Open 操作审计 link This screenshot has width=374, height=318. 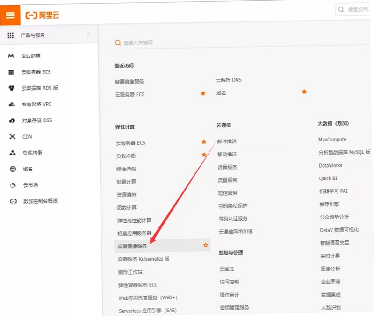[230, 295]
